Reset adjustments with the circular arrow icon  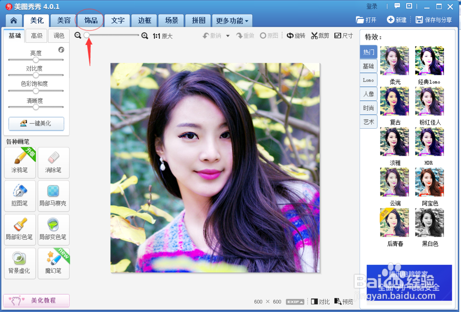[61, 50]
